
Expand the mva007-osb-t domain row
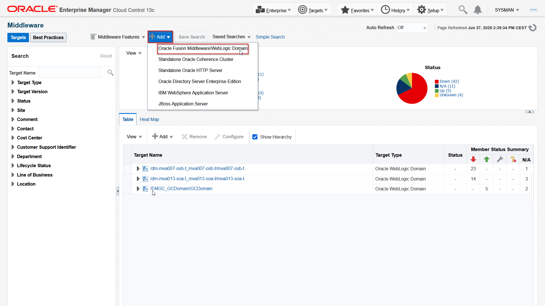coord(138,169)
